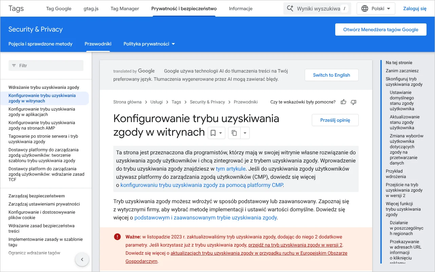The width and height of the screenshot is (435, 272).
Task: Click the tym artykule link
Action: tap(231, 169)
